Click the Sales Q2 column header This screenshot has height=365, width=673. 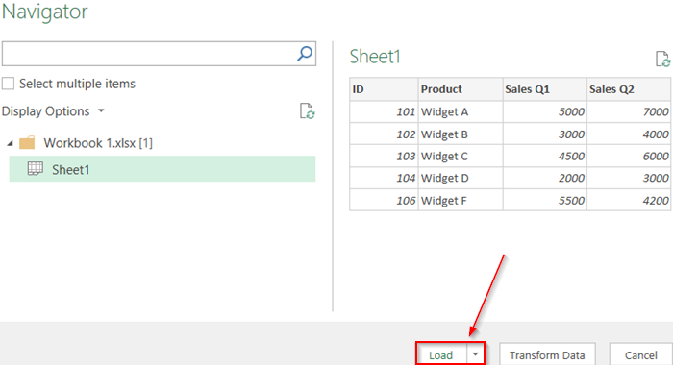pos(629,89)
